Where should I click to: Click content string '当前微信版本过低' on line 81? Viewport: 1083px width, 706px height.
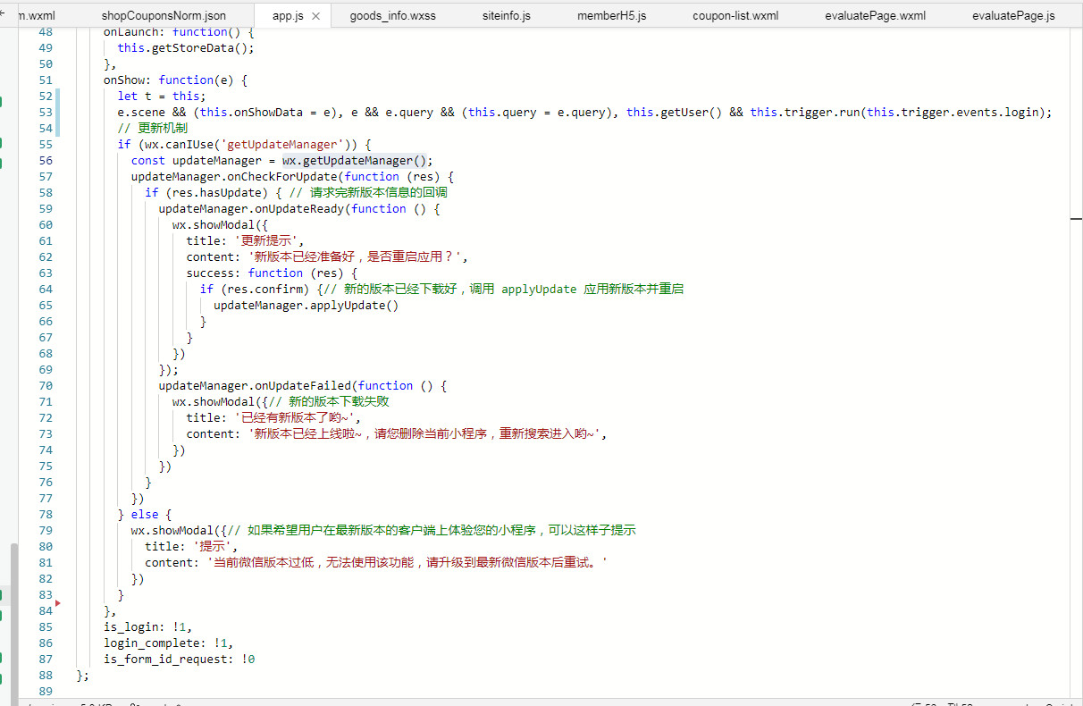pos(407,562)
